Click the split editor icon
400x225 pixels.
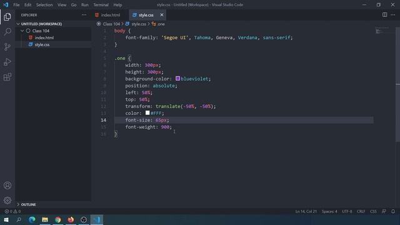(x=384, y=15)
